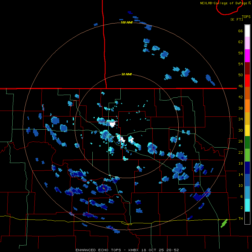The height and width of the screenshot is (252, 252).
Task: Pick the bright yellow legend swatch
Action: 247,130
